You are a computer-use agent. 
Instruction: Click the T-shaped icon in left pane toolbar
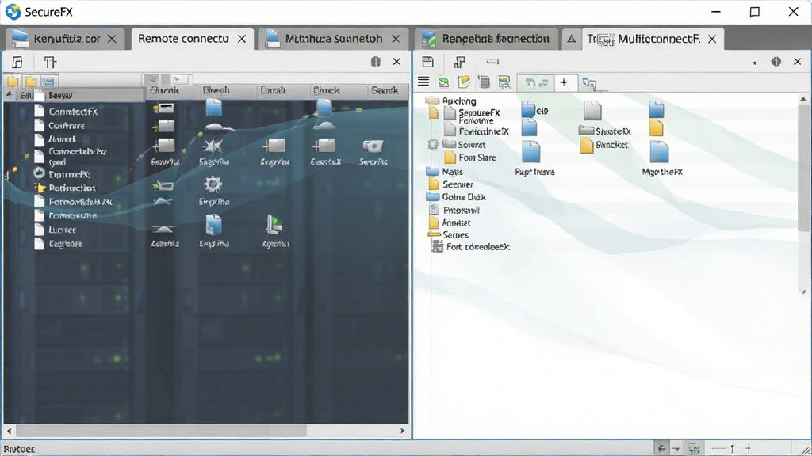[x=50, y=63]
